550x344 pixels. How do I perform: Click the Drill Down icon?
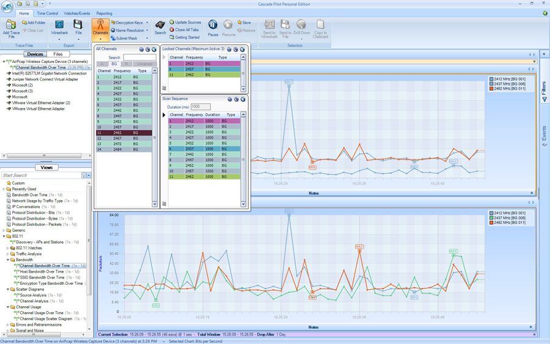301,24
